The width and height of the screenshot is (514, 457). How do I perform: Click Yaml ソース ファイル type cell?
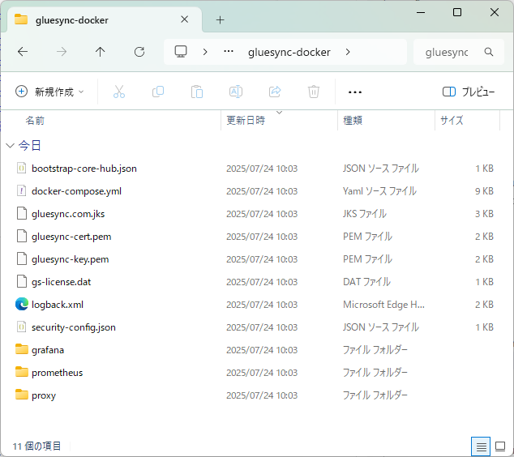click(x=379, y=191)
